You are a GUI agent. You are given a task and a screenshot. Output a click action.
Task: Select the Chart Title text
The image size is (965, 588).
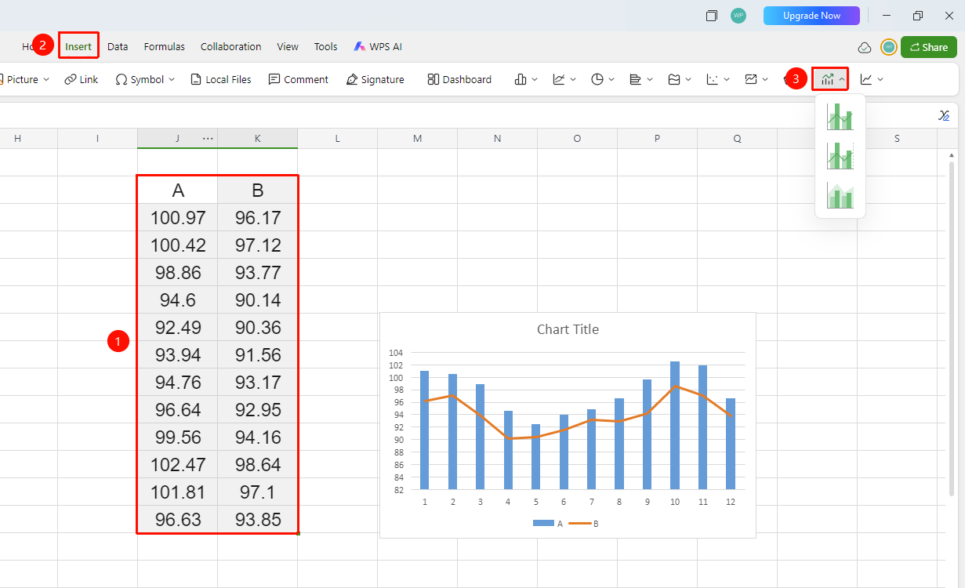(568, 329)
